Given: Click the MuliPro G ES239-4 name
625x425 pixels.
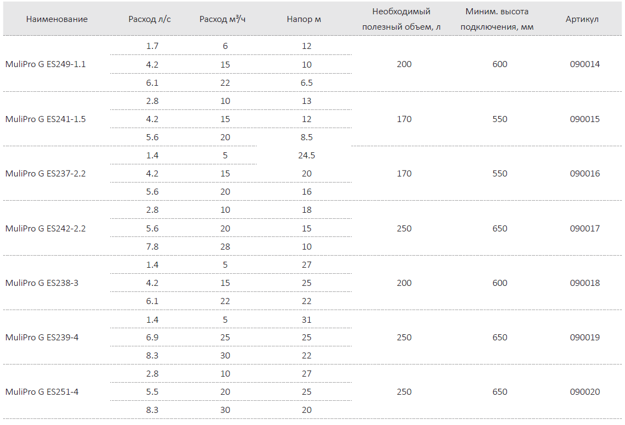Looking at the screenshot, I should [42, 337].
